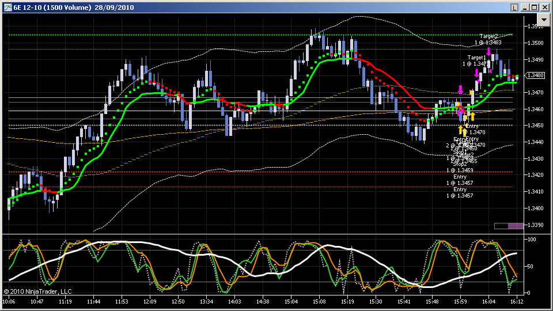Image resolution: width=553 pixels, height=311 pixels.
Task: Close the 6E 12-10 chart window
Action: (x=544, y=7)
